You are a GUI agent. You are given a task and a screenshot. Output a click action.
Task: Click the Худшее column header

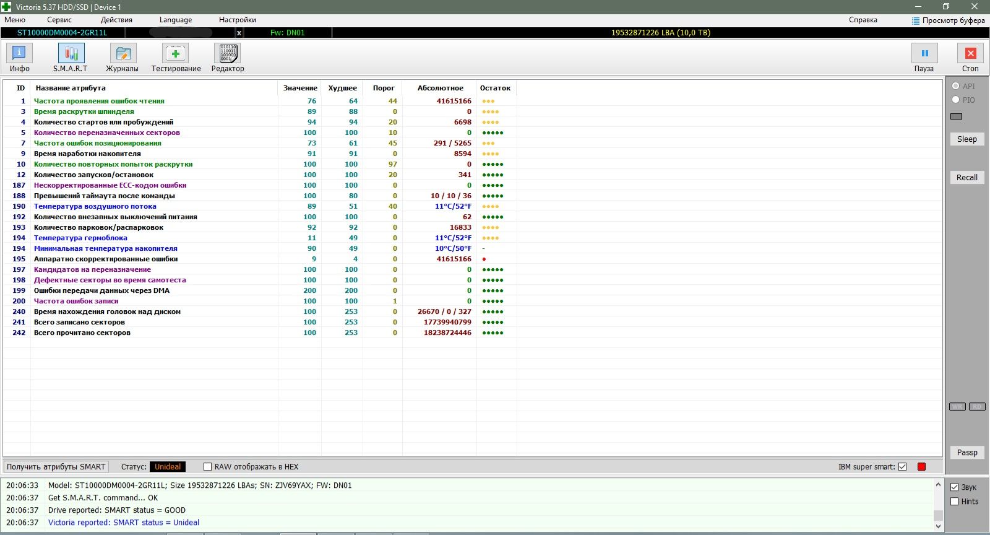[342, 88]
